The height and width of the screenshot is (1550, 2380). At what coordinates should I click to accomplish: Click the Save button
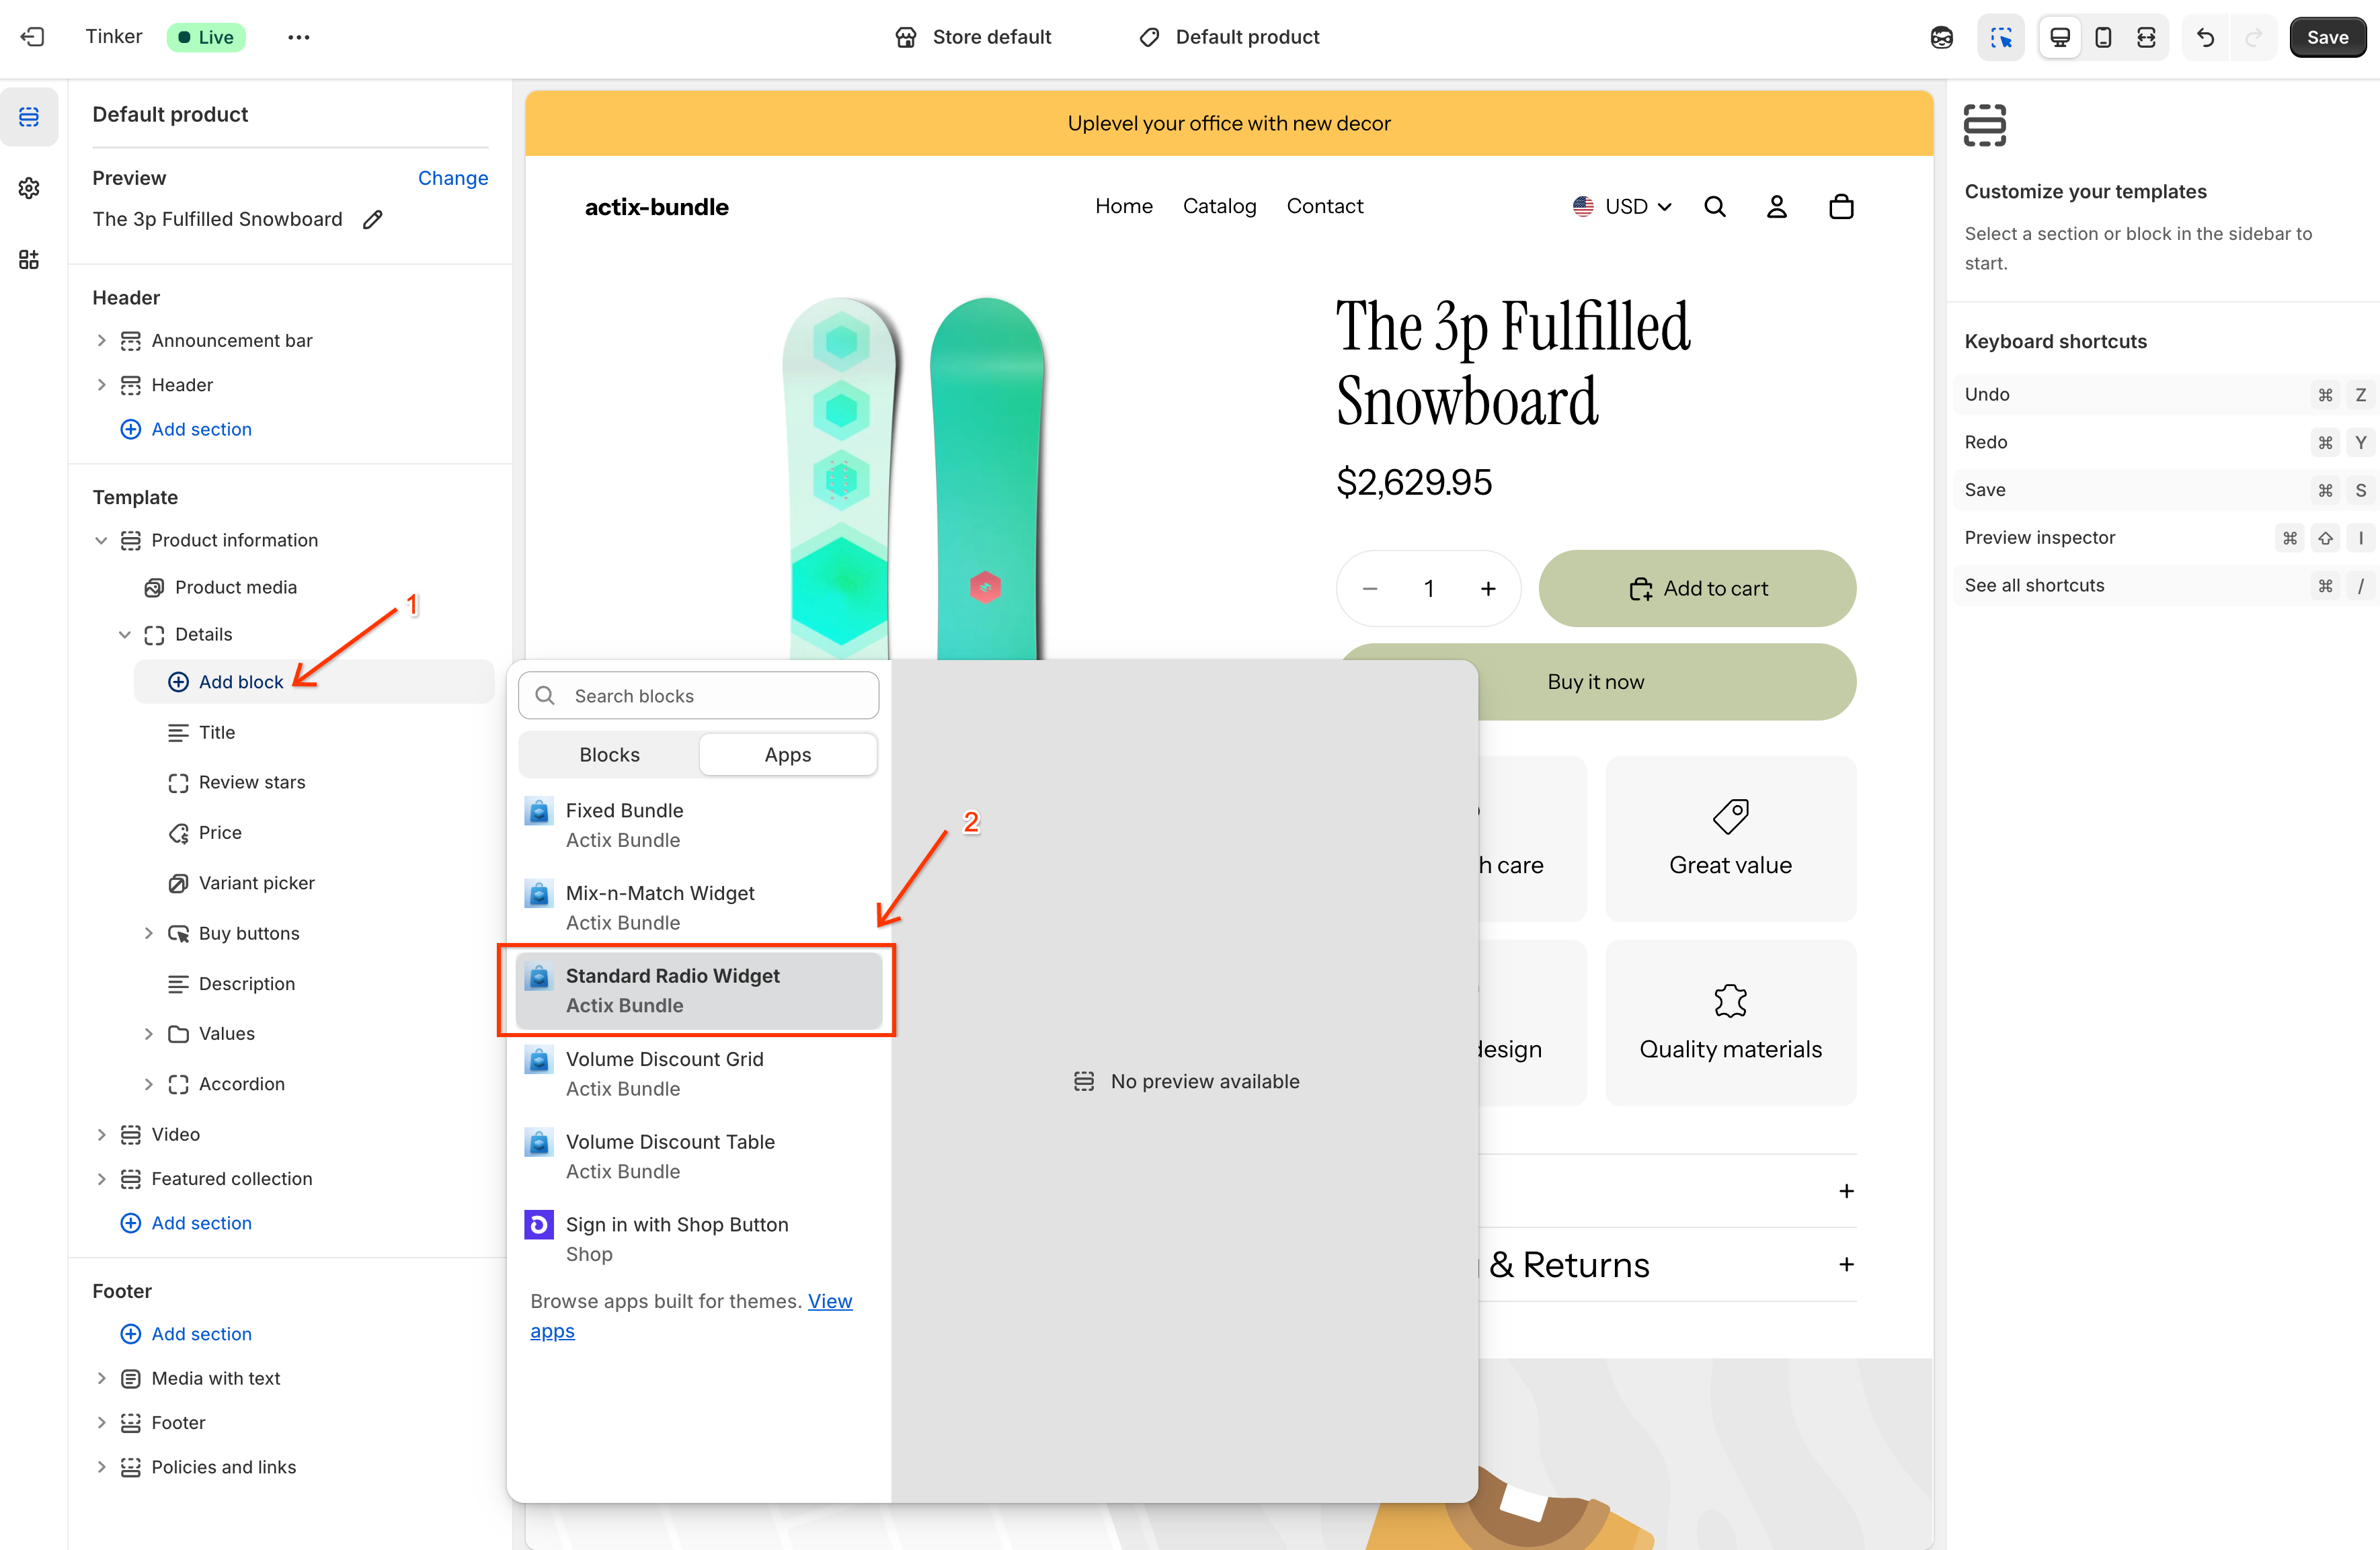(x=2327, y=37)
